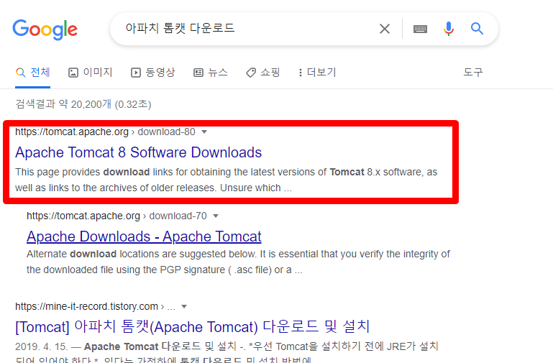This screenshot has width=553, height=363.
Task: Open the Google logo homepage link
Action: point(45,29)
